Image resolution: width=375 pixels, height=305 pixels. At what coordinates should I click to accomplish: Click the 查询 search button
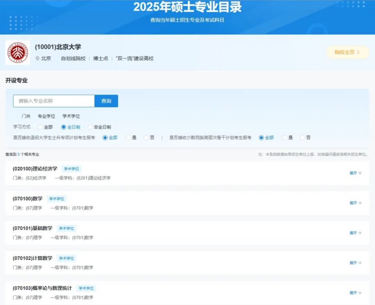point(106,101)
